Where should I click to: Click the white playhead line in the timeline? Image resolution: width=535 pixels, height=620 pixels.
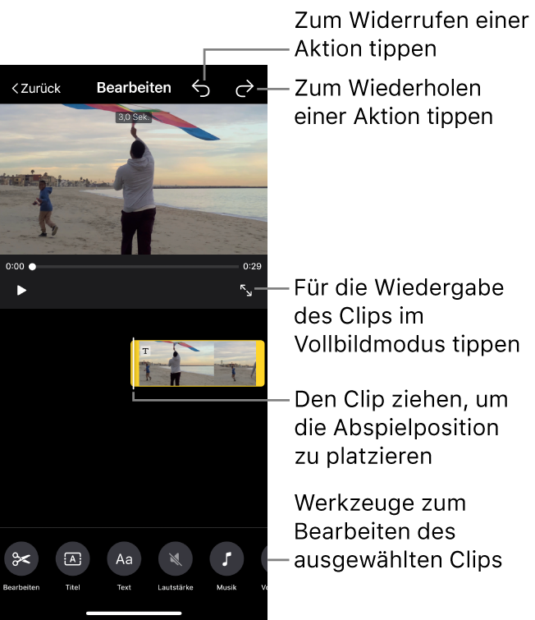click(x=133, y=364)
